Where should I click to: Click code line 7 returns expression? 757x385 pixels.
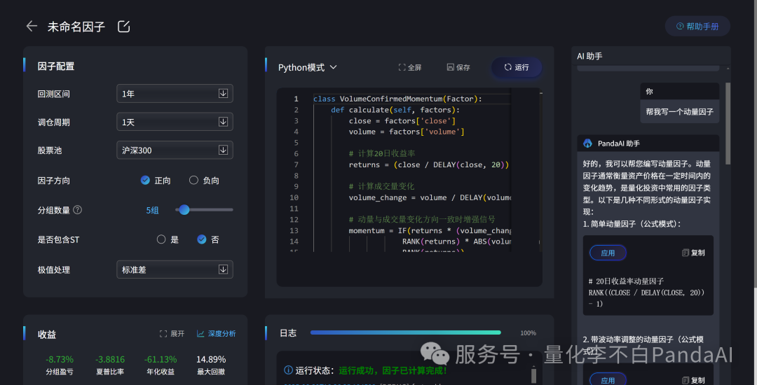tap(429, 164)
